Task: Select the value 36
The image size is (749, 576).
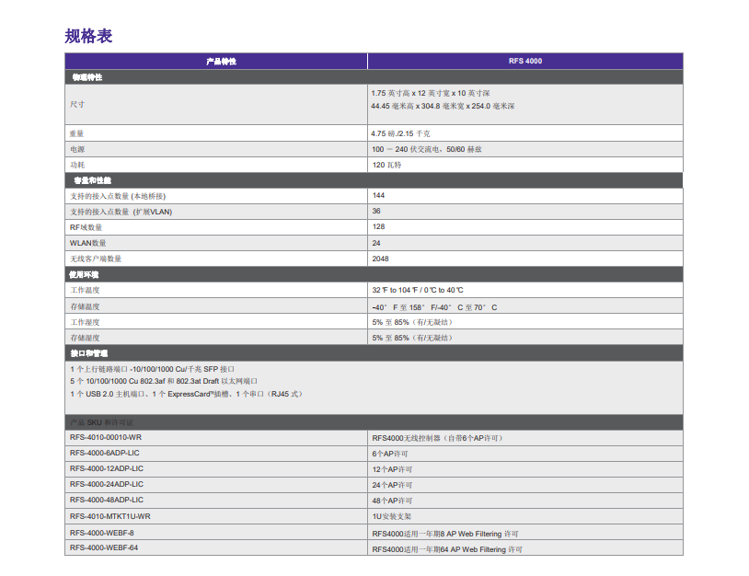Action: [376, 211]
